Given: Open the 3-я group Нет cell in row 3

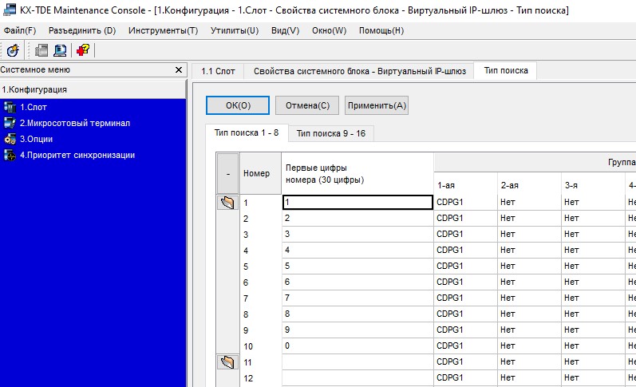Looking at the screenshot, I should click(593, 234).
